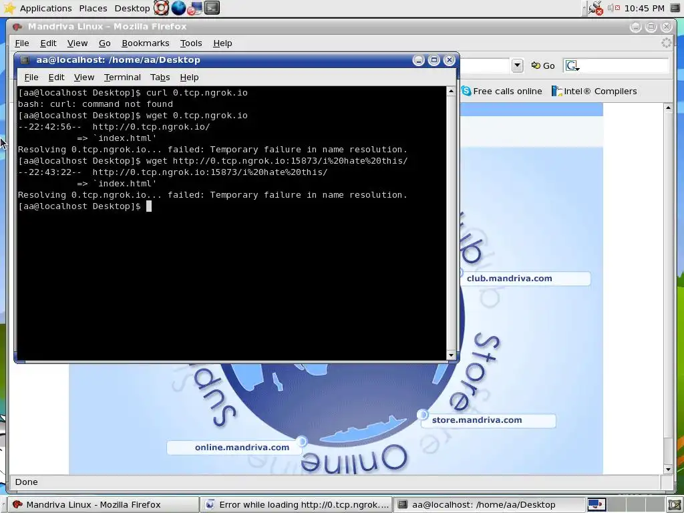Minimize the terminal window
Viewport: 684px width, 513px height.
pyautogui.click(x=418, y=60)
